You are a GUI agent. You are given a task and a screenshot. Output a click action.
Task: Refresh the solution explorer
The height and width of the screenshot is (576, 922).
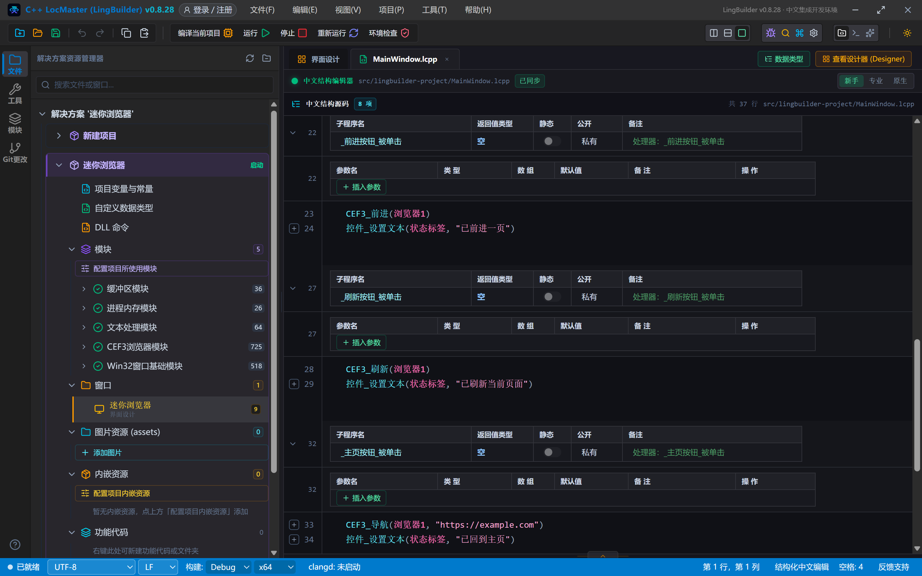pyautogui.click(x=250, y=58)
